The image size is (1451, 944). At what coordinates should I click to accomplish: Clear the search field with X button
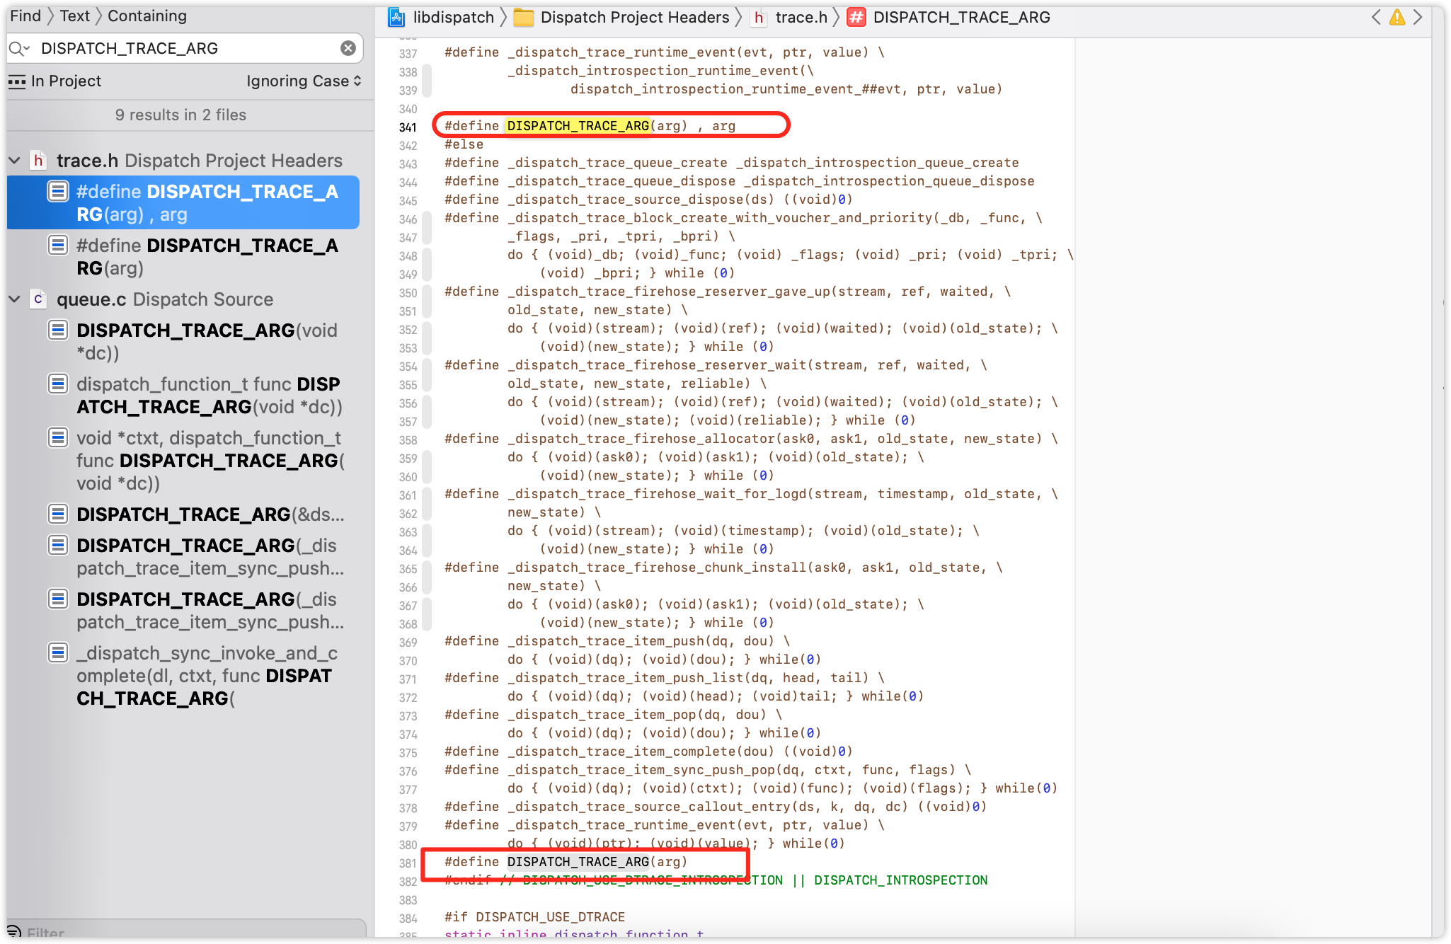[x=348, y=48]
